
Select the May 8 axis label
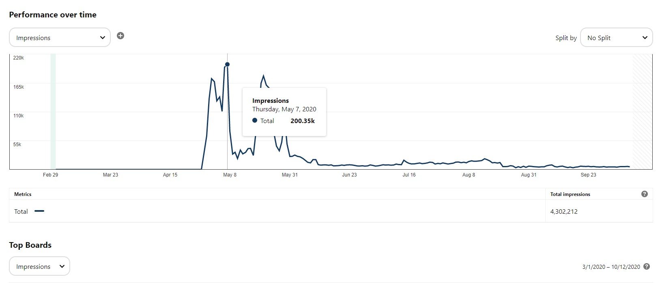(x=230, y=175)
